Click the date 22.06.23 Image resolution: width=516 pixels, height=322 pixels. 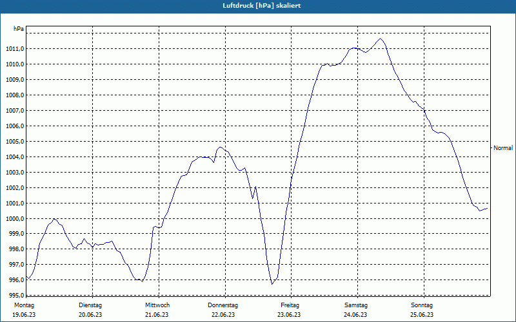(223, 315)
